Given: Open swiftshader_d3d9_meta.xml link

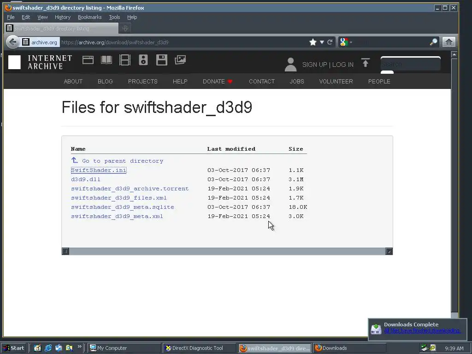Looking at the screenshot, I should [117, 217].
